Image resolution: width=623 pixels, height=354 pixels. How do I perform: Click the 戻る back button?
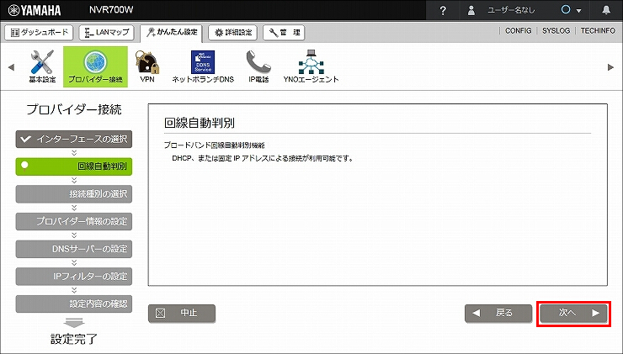(498, 313)
